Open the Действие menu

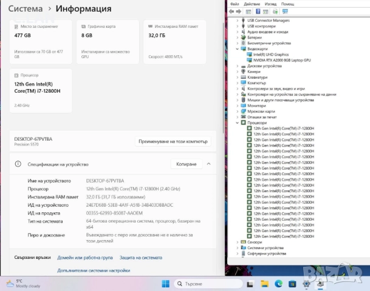252,4
